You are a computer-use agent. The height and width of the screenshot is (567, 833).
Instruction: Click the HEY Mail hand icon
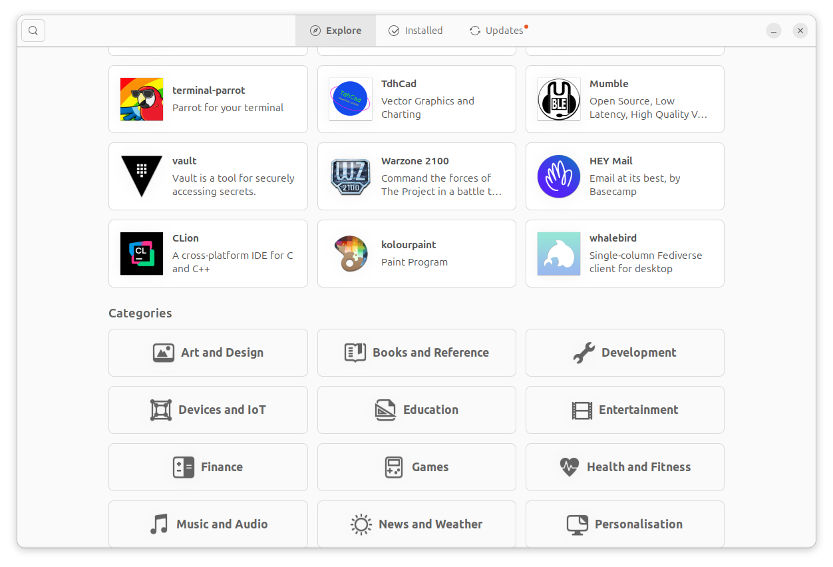click(x=559, y=176)
